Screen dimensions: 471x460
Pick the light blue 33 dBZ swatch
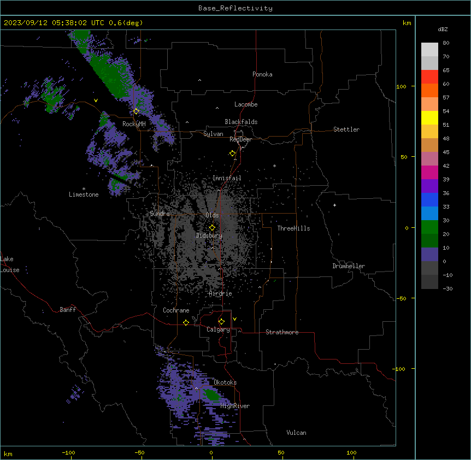click(x=429, y=213)
